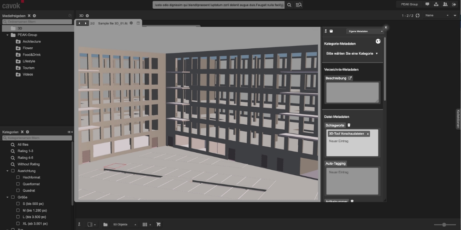This screenshot has width=461, height=230.
Task: Click the Ordnernamen filtern input field
Action: pyautogui.click(x=37, y=22)
